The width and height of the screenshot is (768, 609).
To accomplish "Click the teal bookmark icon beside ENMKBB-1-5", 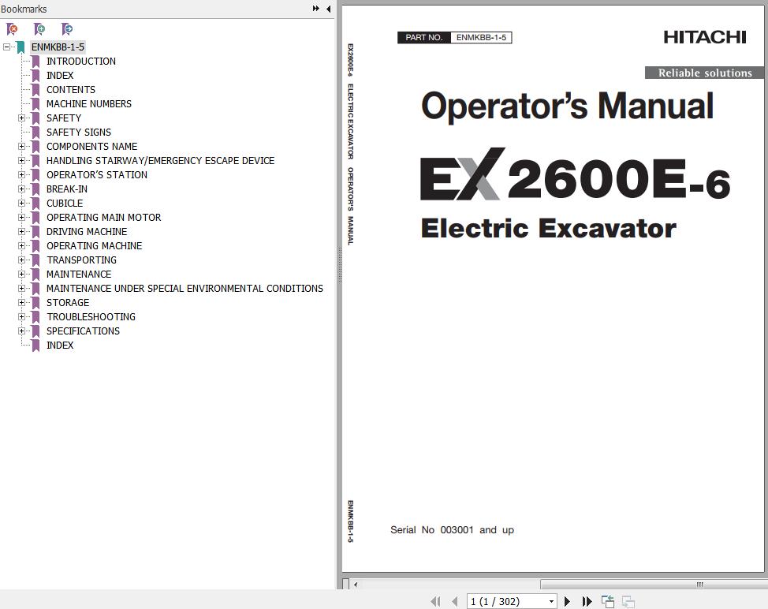I will click(21, 47).
